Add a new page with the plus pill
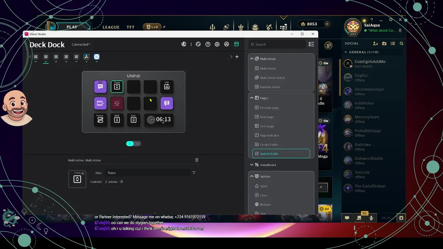Image resolution: width=443 pixels, height=249 pixels. 137,144
